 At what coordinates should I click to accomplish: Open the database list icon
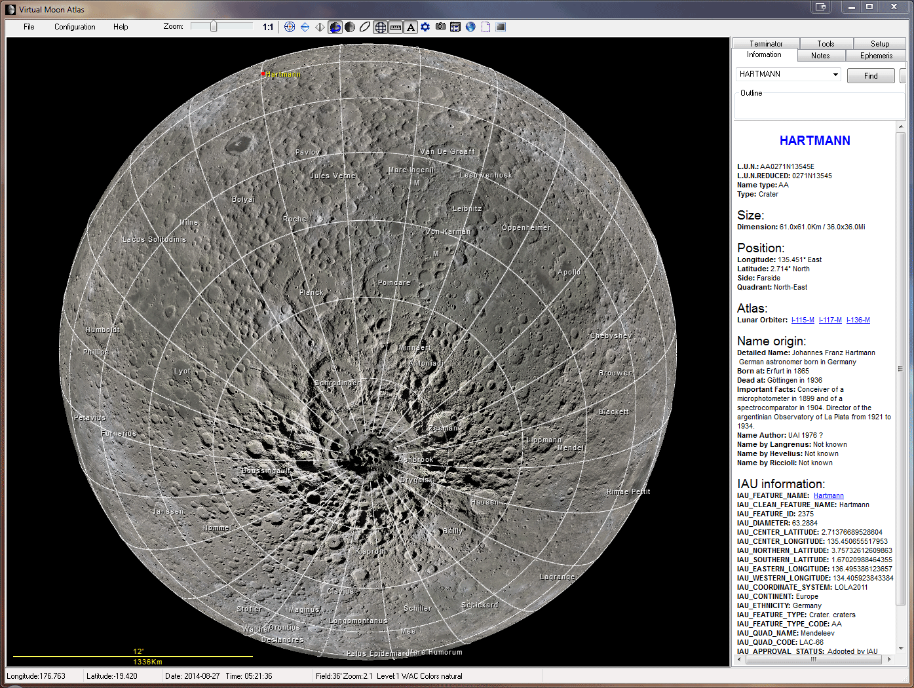point(455,27)
